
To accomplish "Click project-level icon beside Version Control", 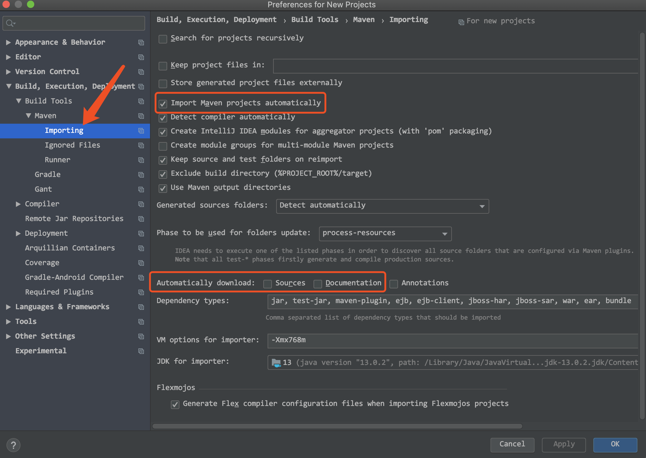I will pyautogui.click(x=141, y=72).
